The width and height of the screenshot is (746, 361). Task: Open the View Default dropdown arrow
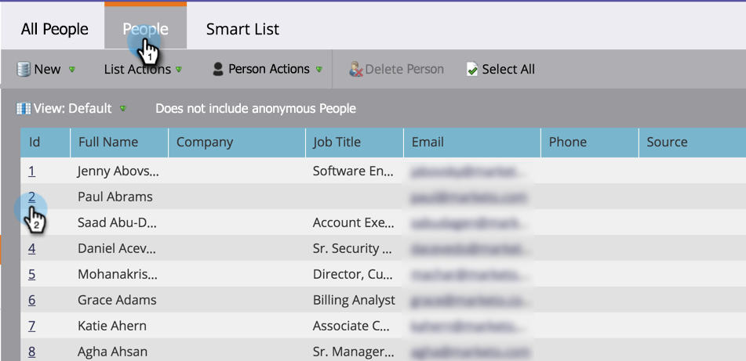(x=123, y=109)
